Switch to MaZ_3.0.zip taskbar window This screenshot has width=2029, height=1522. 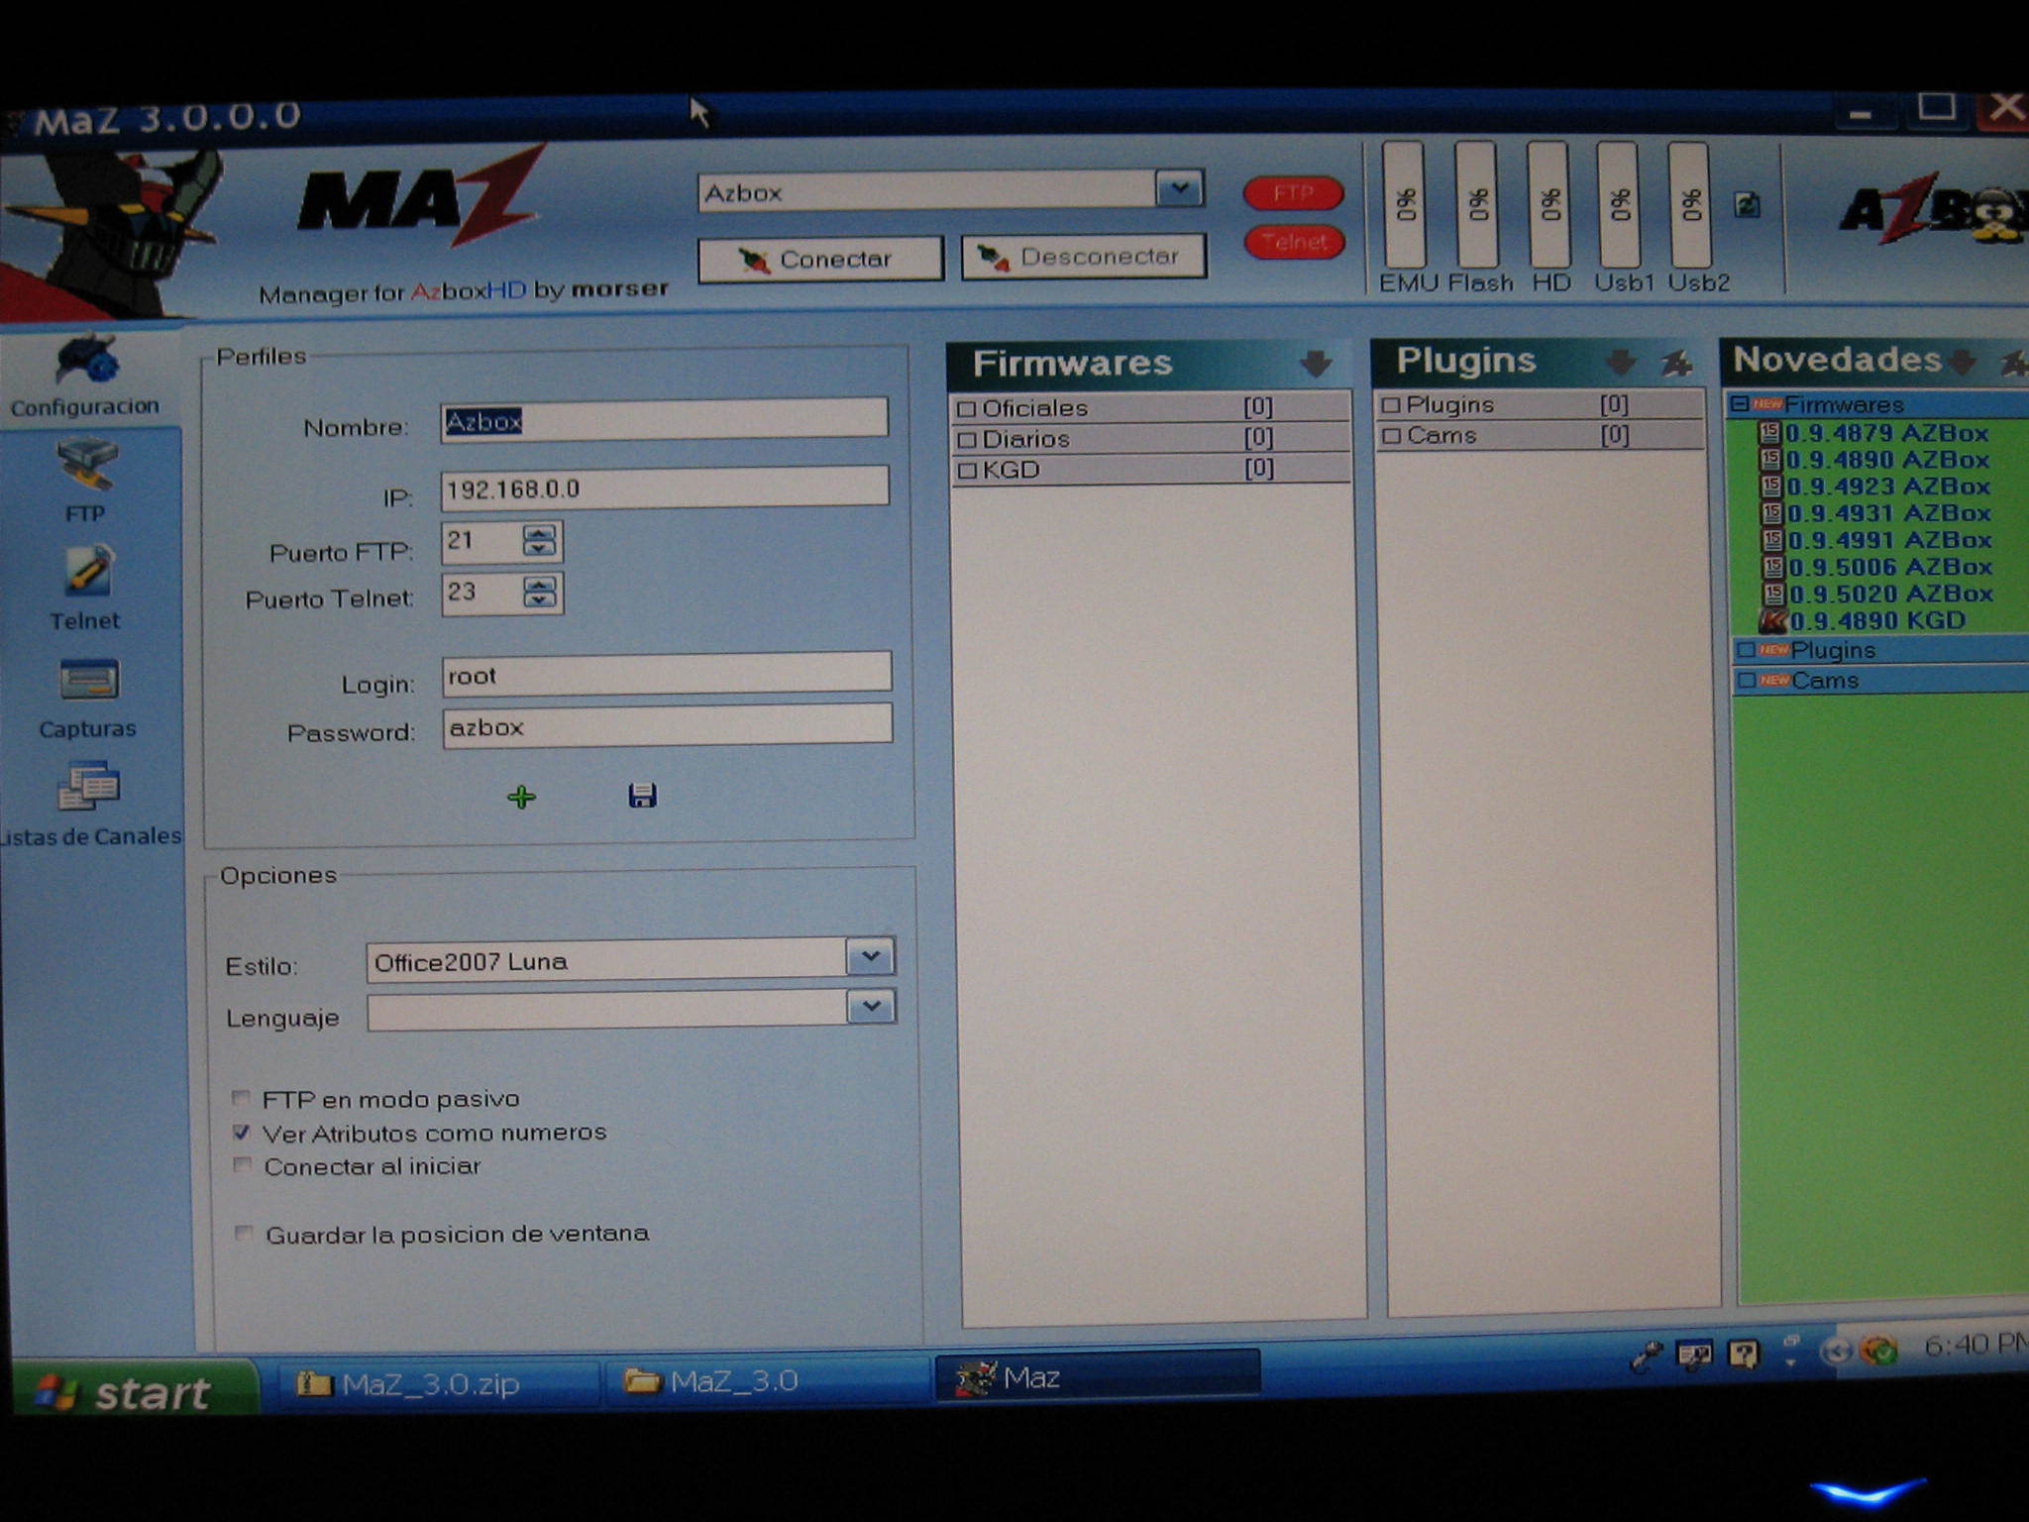[x=437, y=1382]
